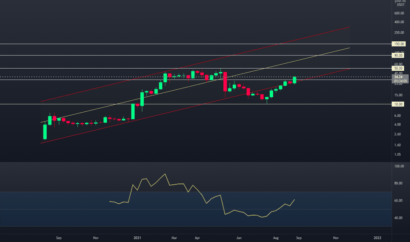Click the Nov label just before 2022
This screenshot has width=410, height=242.
tap(336, 238)
